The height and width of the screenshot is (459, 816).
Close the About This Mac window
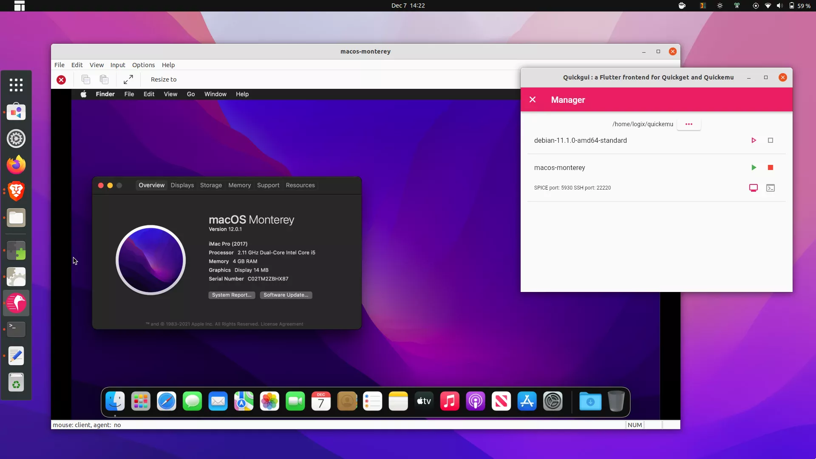tap(101, 185)
